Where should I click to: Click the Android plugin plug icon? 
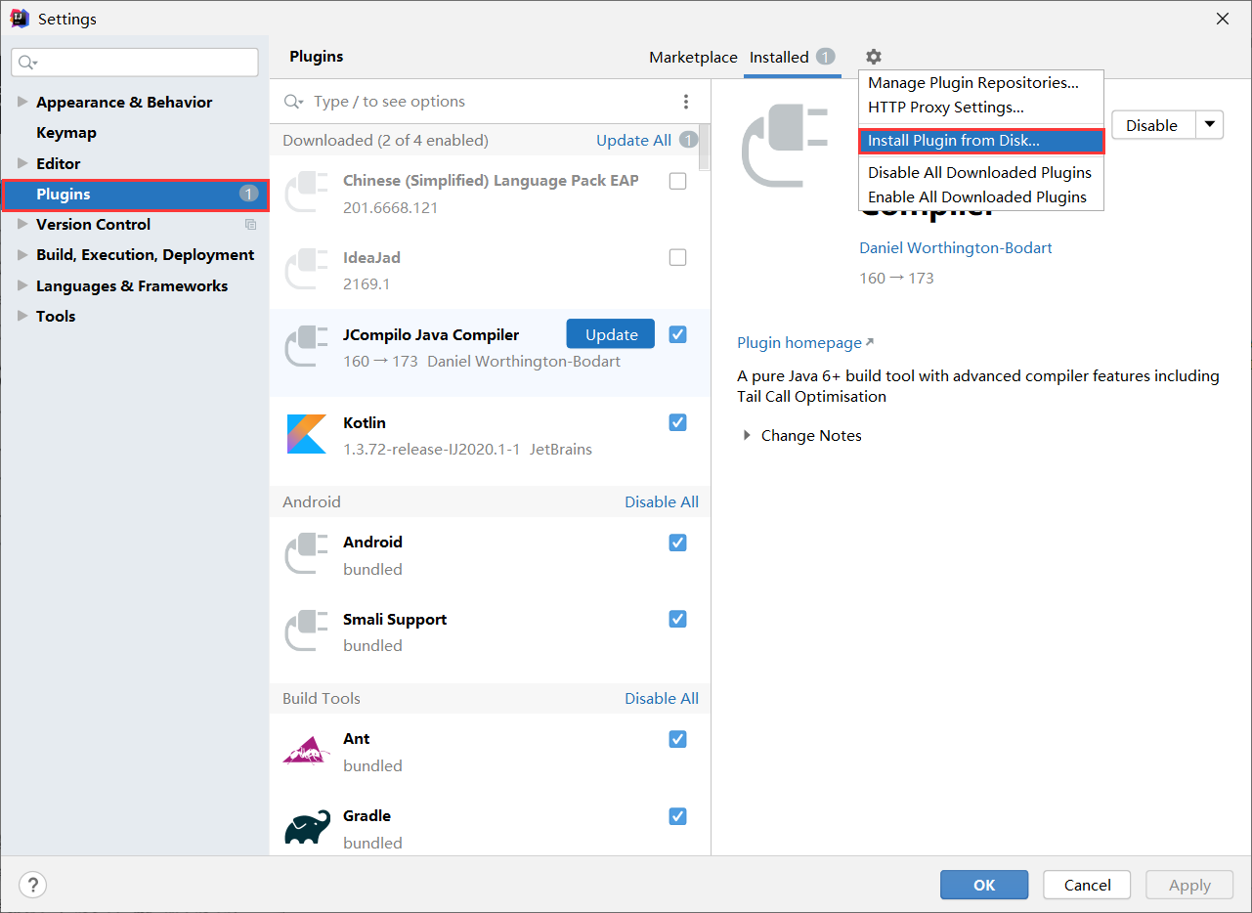point(307,553)
